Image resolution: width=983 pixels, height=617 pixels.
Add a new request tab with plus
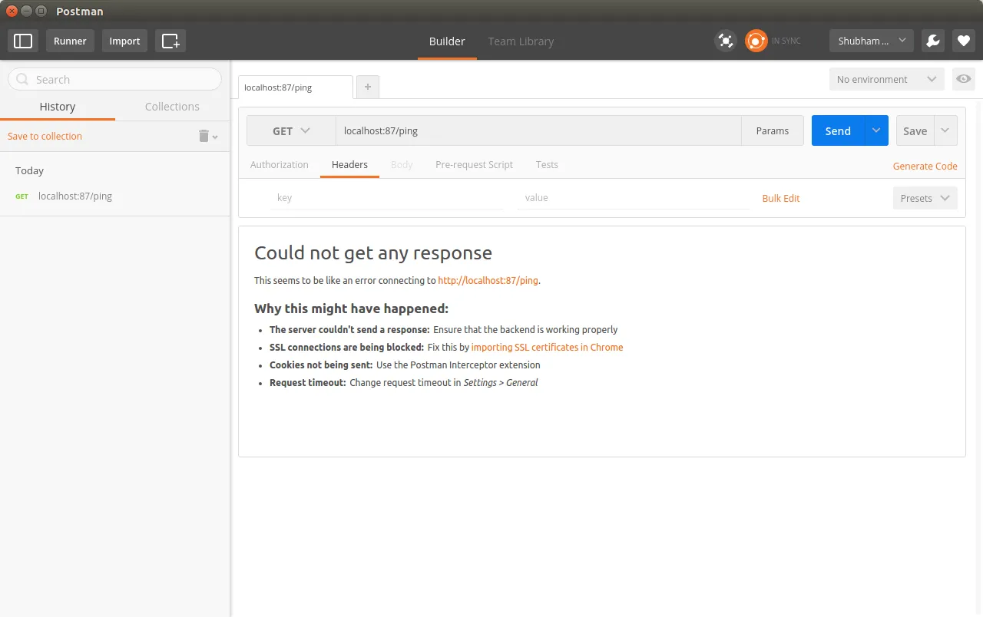368,87
